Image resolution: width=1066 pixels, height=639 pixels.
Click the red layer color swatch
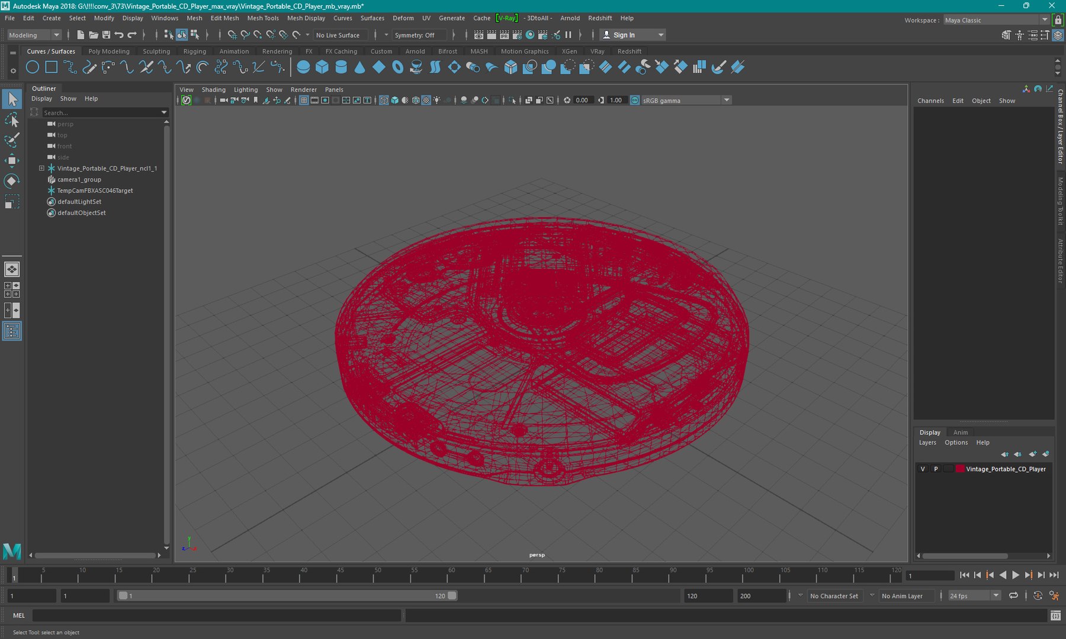point(960,469)
